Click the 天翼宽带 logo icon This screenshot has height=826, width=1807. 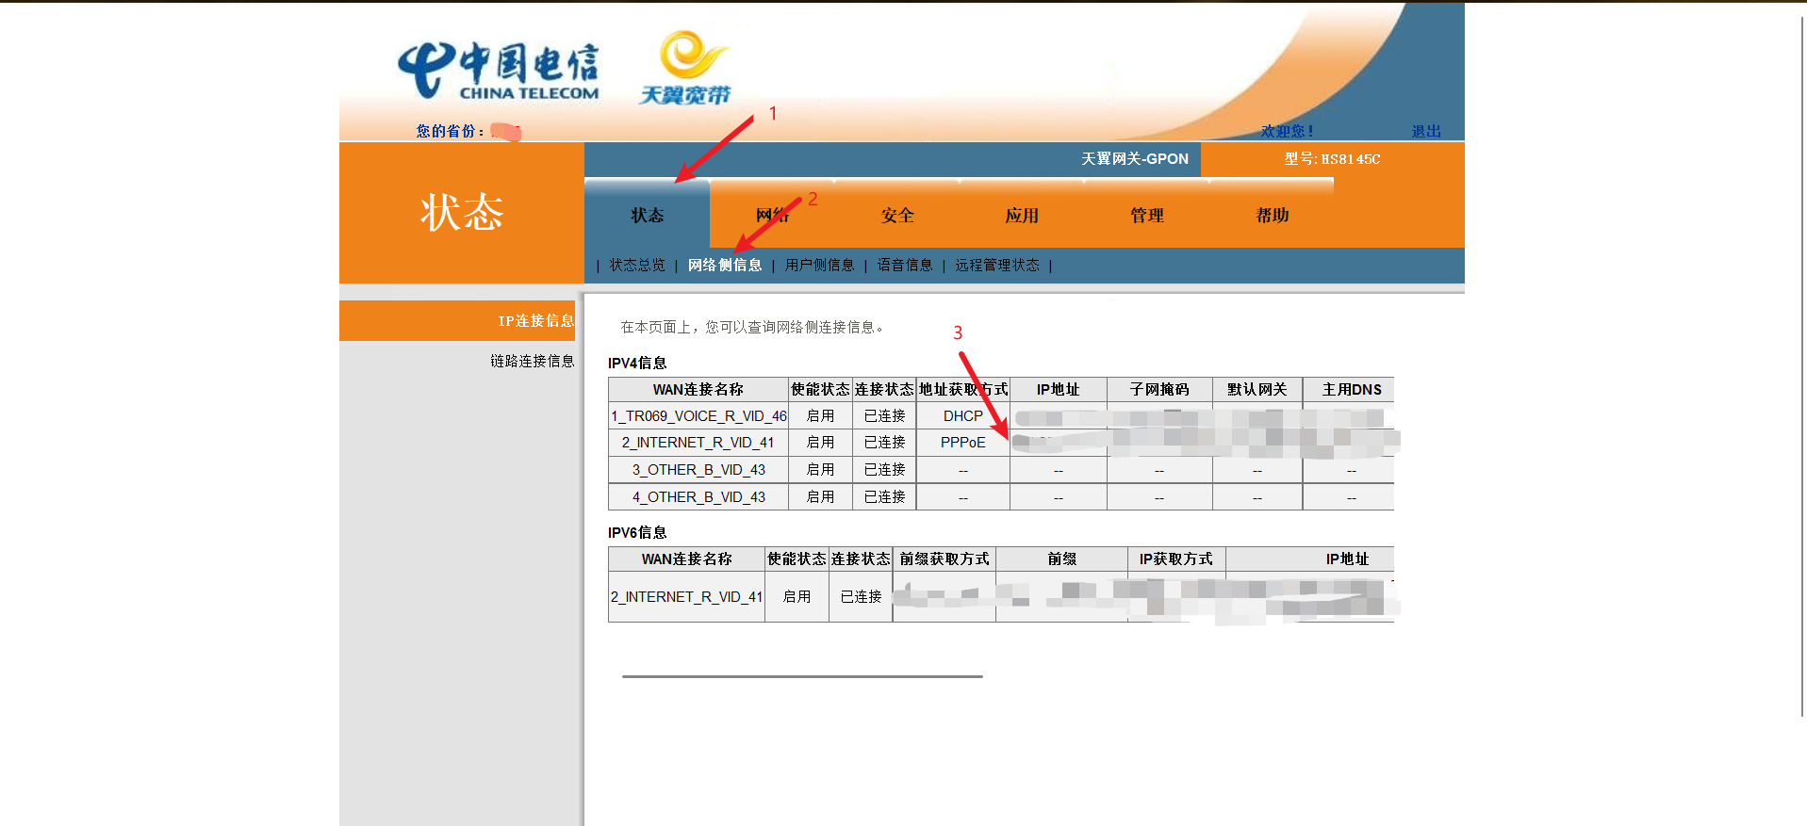(x=687, y=68)
